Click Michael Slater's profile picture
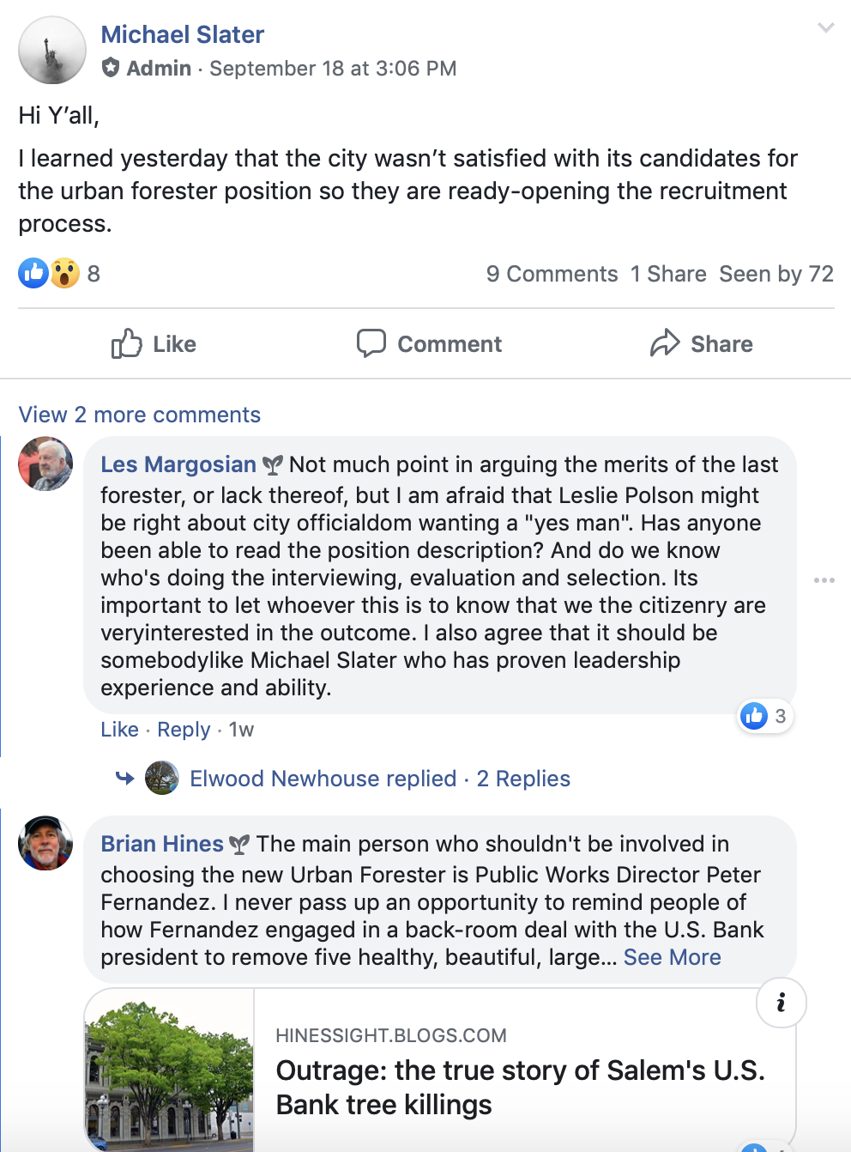 [x=52, y=51]
